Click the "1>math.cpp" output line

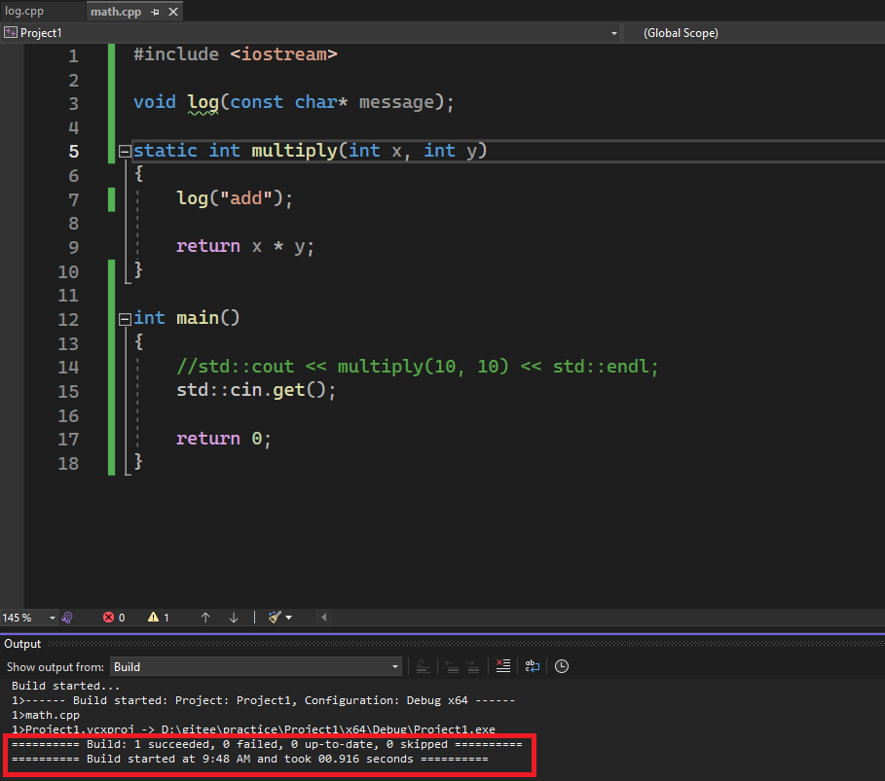46,715
